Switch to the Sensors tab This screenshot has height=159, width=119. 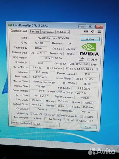(x=34, y=32)
